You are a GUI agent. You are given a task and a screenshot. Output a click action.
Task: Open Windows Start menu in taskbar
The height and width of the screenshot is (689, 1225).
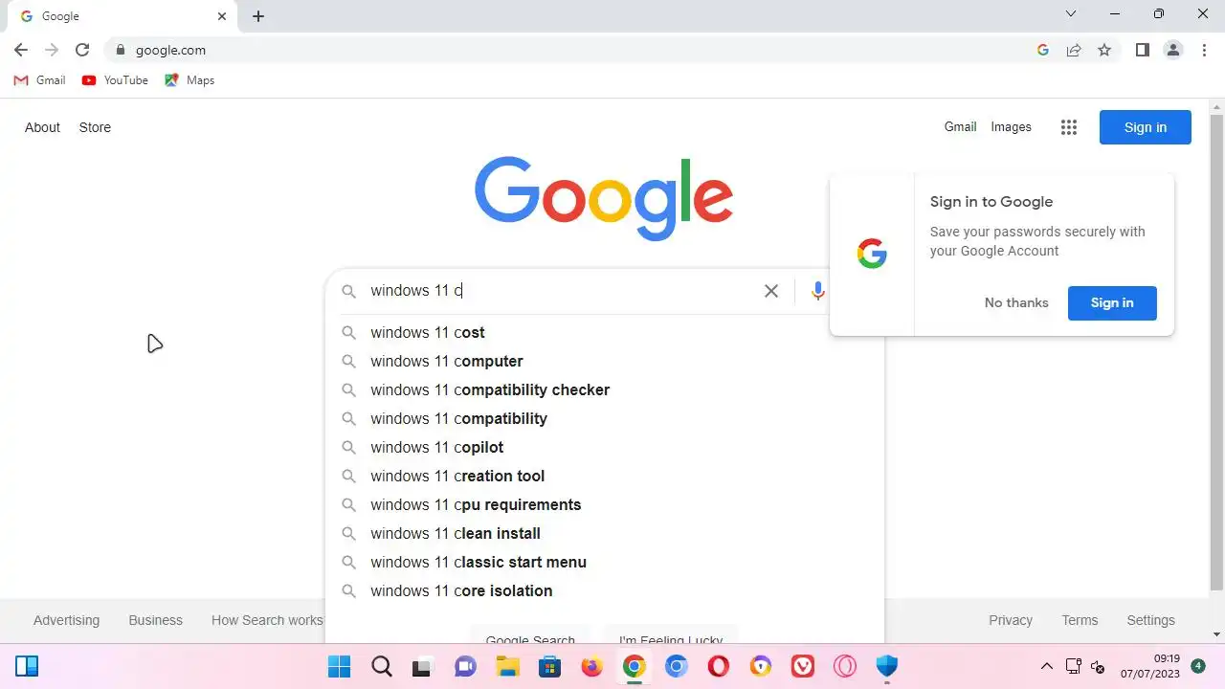[339, 666]
